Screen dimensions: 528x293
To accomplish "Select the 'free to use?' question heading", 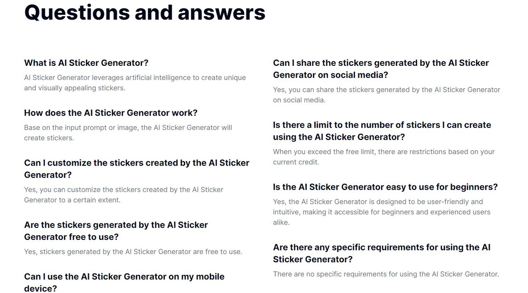I will pyautogui.click(x=116, y=231).
